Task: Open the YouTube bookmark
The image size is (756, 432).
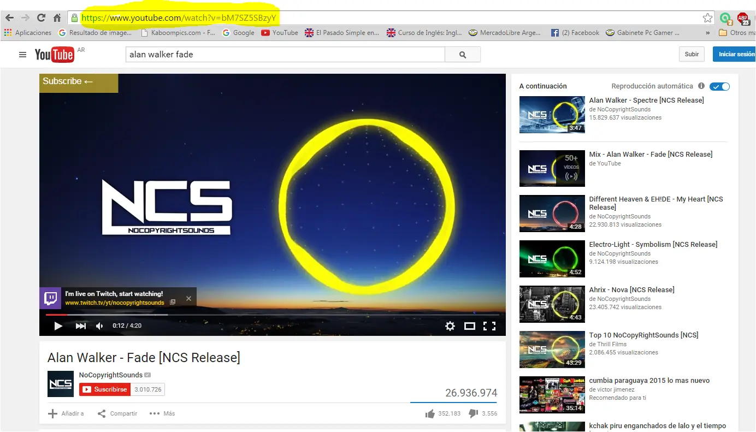Action: (280, 33)
